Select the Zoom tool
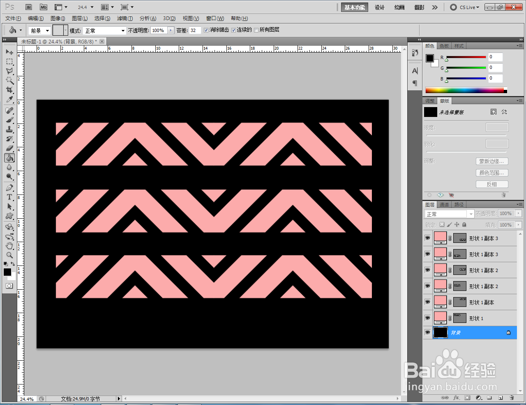 pos(9,255)
